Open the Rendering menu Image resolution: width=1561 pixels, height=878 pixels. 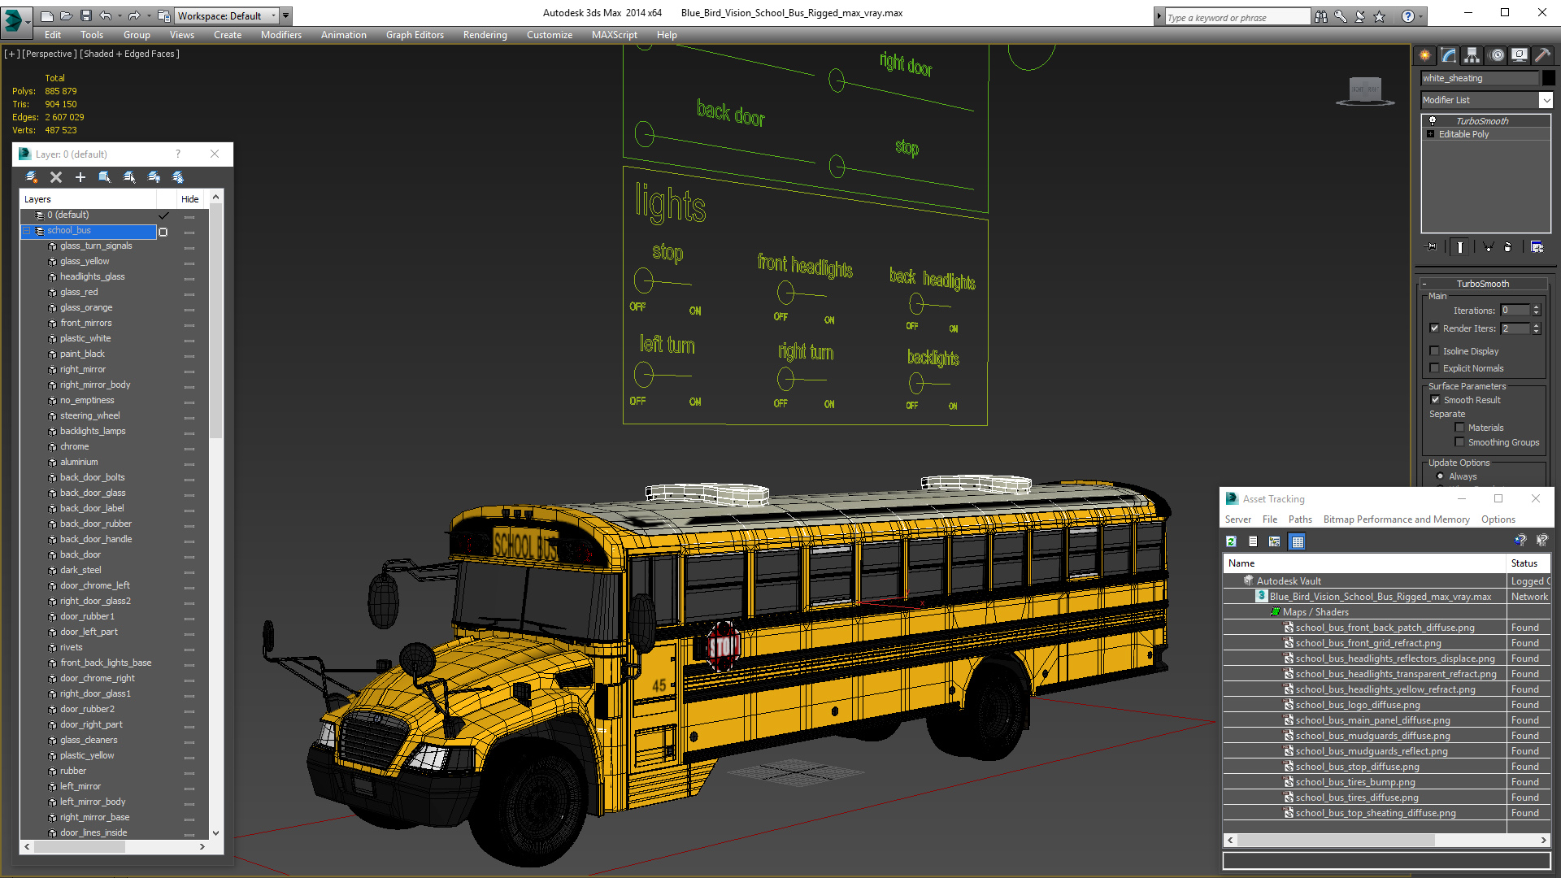[x=485, y=35]
